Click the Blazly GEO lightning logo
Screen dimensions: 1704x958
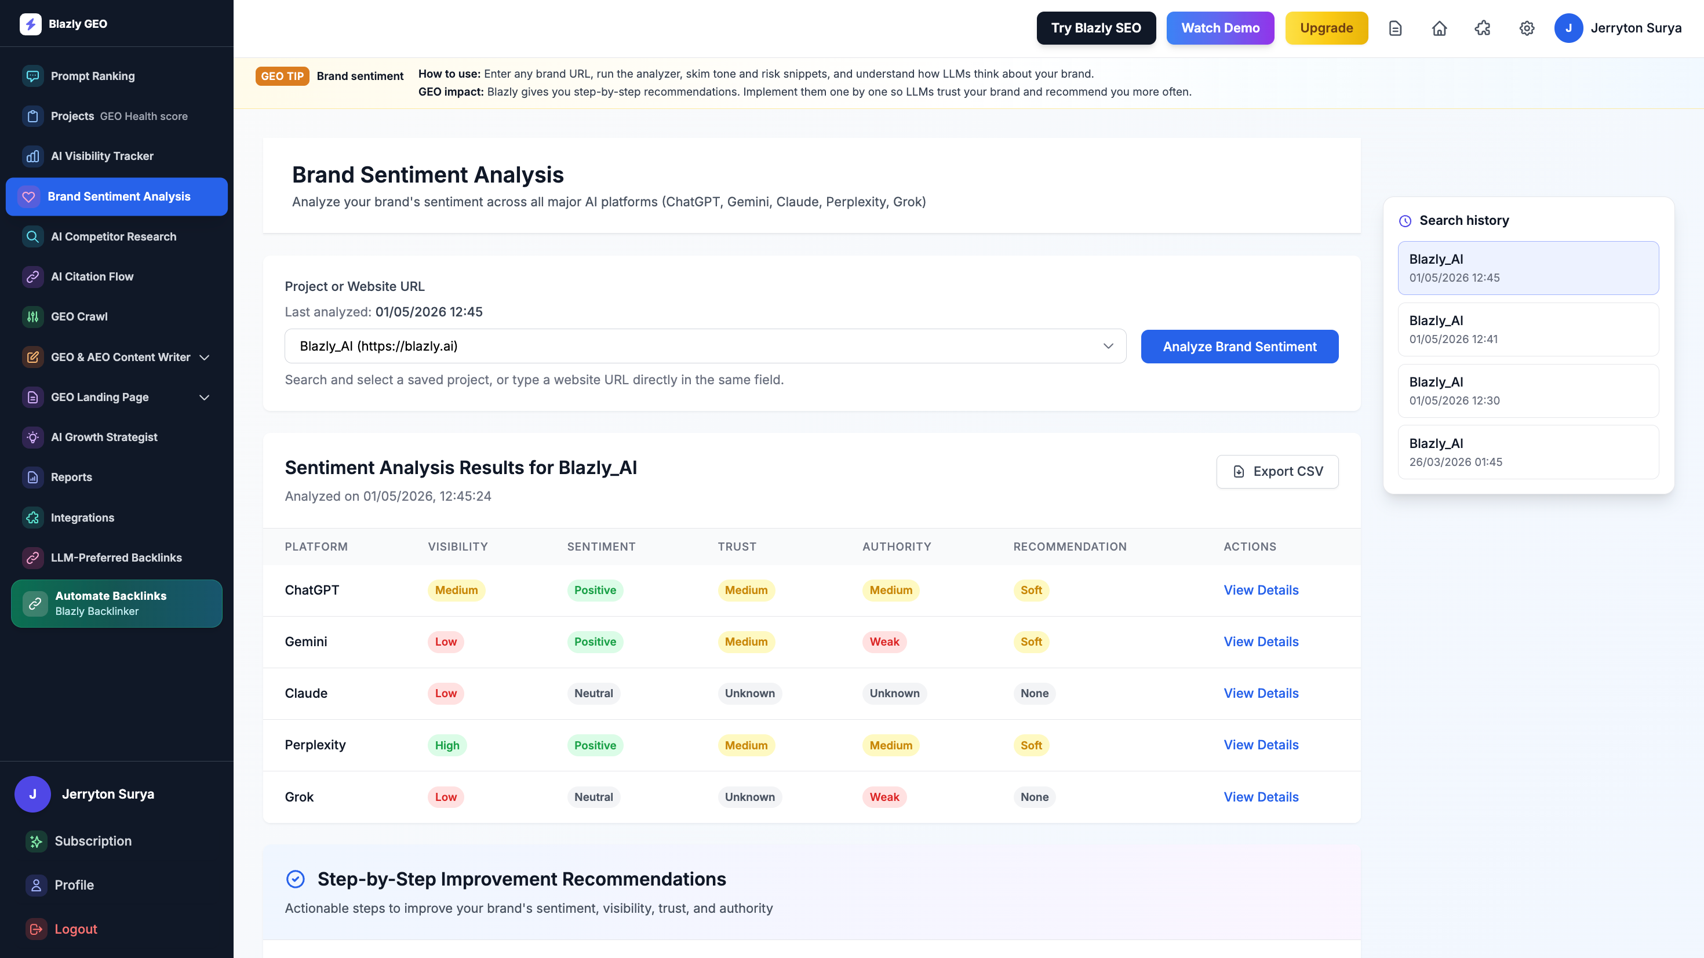(30, 24)
